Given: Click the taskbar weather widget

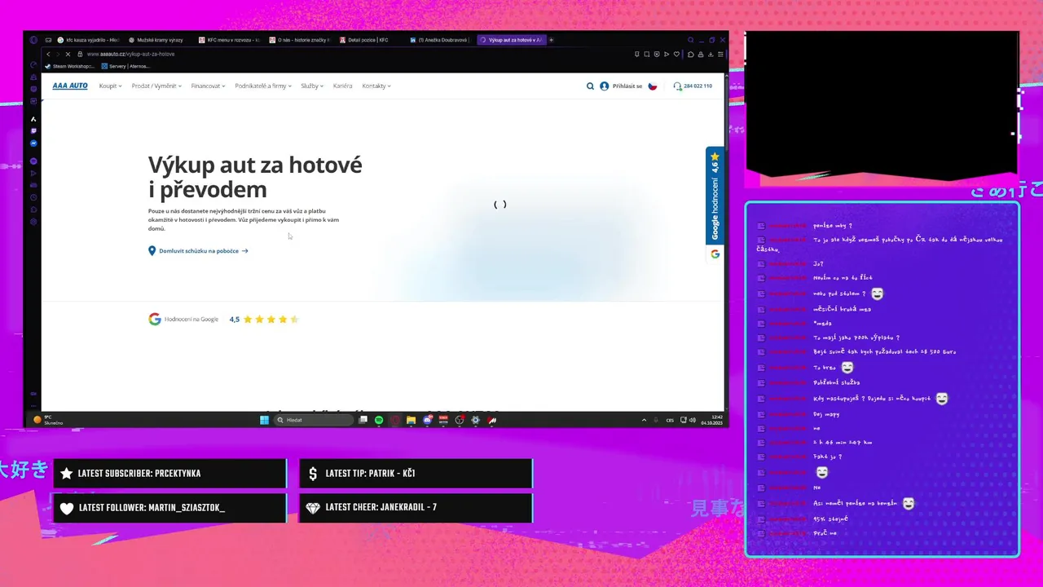Looking at the screenshot, I should 47,420.
